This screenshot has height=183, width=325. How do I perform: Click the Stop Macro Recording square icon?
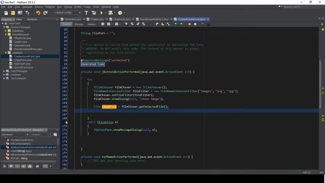[195, 24]
